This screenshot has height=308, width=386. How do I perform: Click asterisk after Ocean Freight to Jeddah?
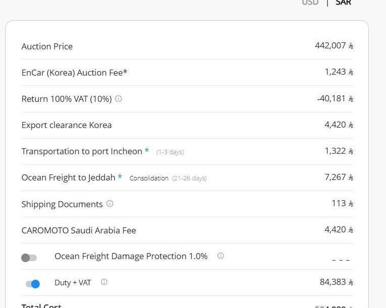[120, 176]
